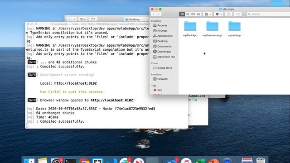The height and width of the screenshot is (163, 290).
Task: Go back in the Desktop Finder window
Action: [69, 19]
